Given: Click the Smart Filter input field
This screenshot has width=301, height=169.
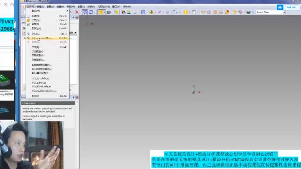Looking at the screenshot, I should click(269, 12).
